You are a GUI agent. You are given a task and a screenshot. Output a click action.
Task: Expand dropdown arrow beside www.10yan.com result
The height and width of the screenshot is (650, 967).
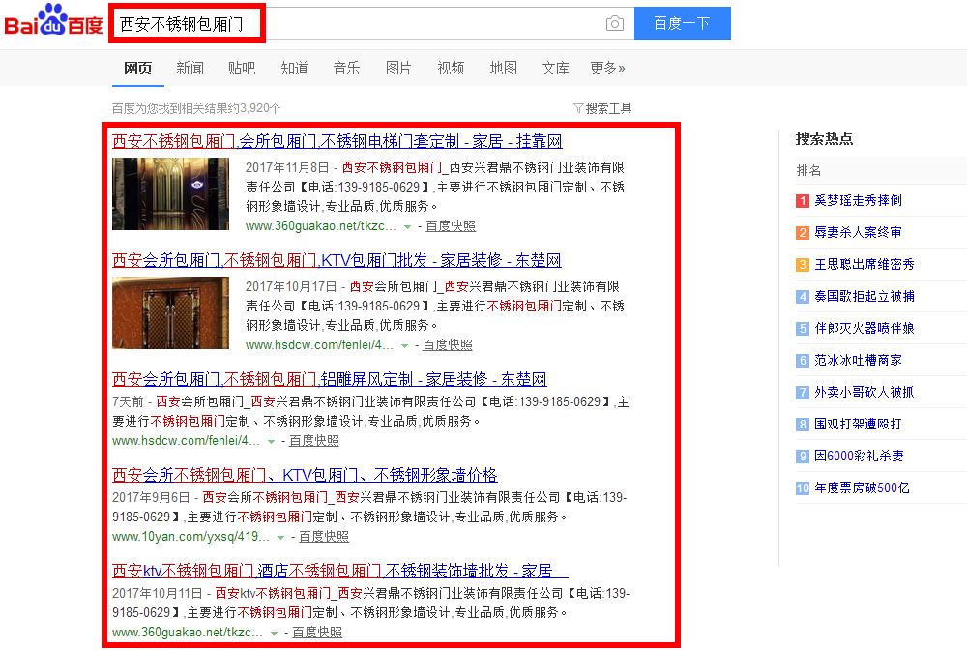(280, 537)
